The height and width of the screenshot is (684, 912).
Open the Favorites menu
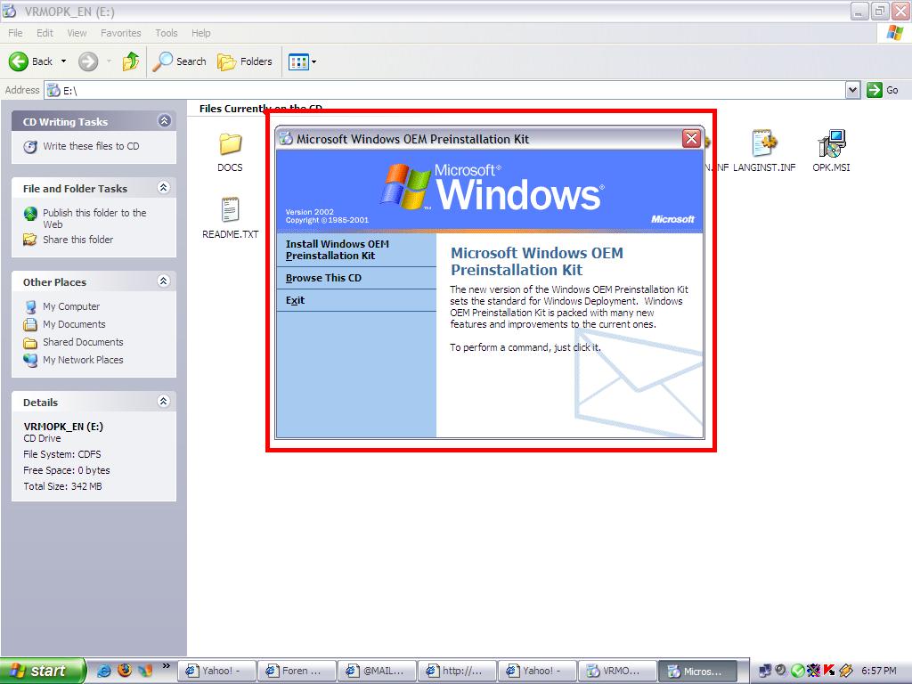121,33
